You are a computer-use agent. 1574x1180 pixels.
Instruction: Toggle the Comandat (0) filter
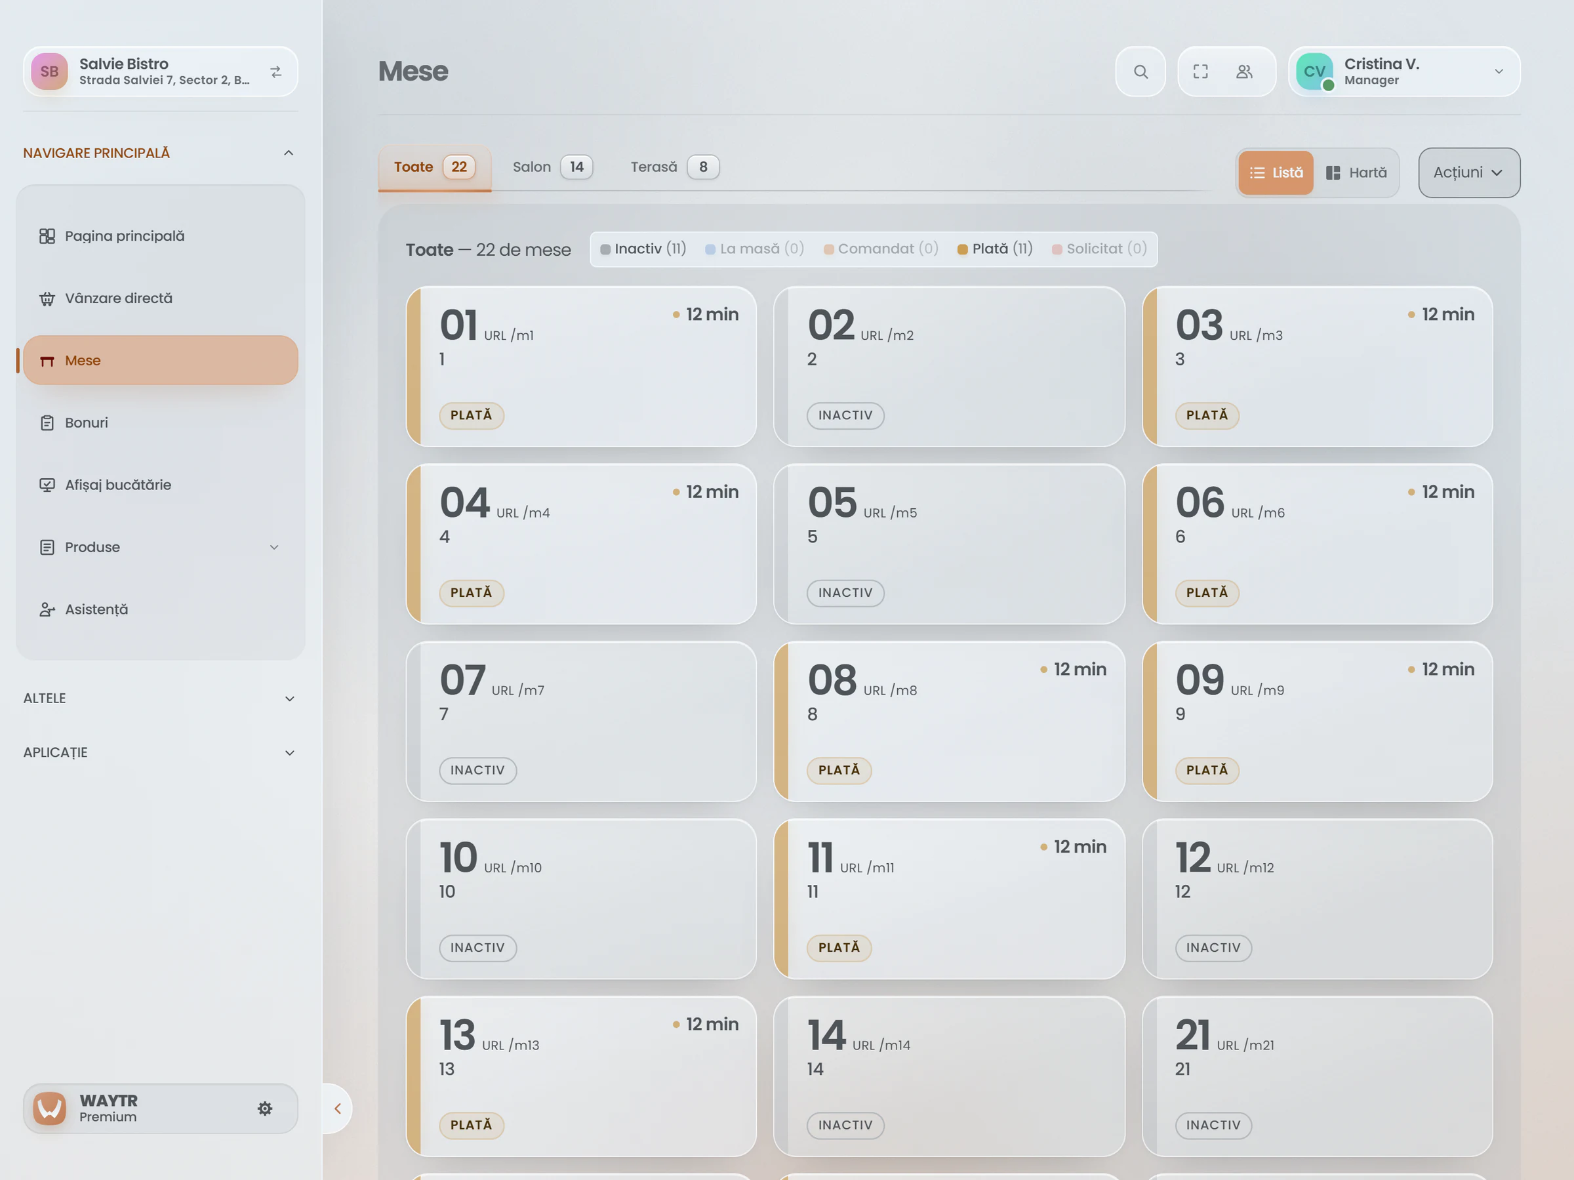pos(880,249)
